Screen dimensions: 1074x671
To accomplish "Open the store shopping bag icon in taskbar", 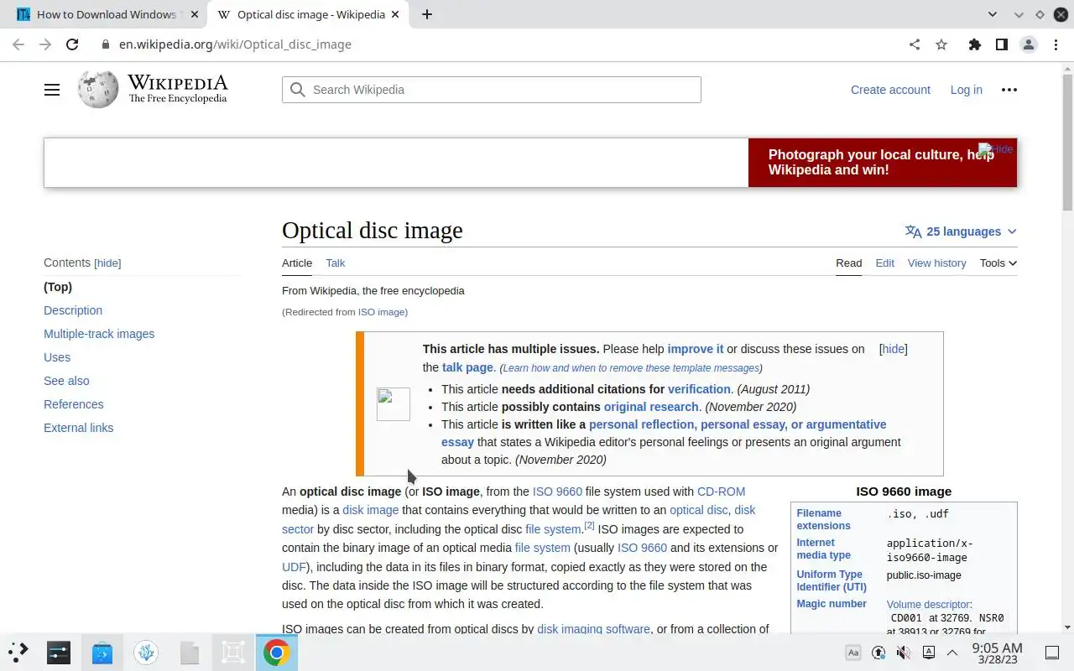I will (x=102, y=652).
